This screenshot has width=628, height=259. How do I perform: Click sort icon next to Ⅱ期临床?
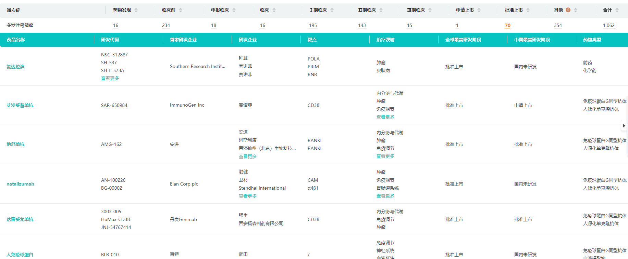tap(381, 10)
